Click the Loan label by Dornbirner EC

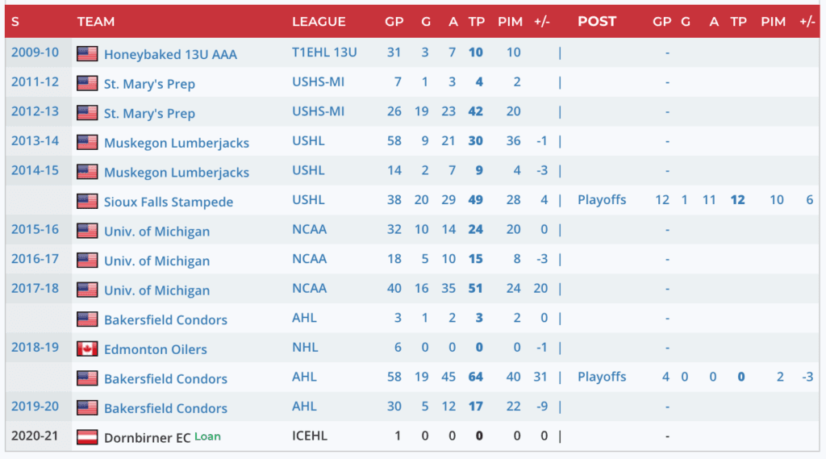[207, 436]
